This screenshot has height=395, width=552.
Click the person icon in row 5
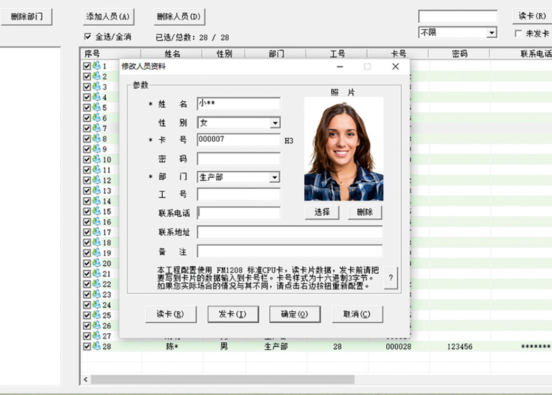96,108
